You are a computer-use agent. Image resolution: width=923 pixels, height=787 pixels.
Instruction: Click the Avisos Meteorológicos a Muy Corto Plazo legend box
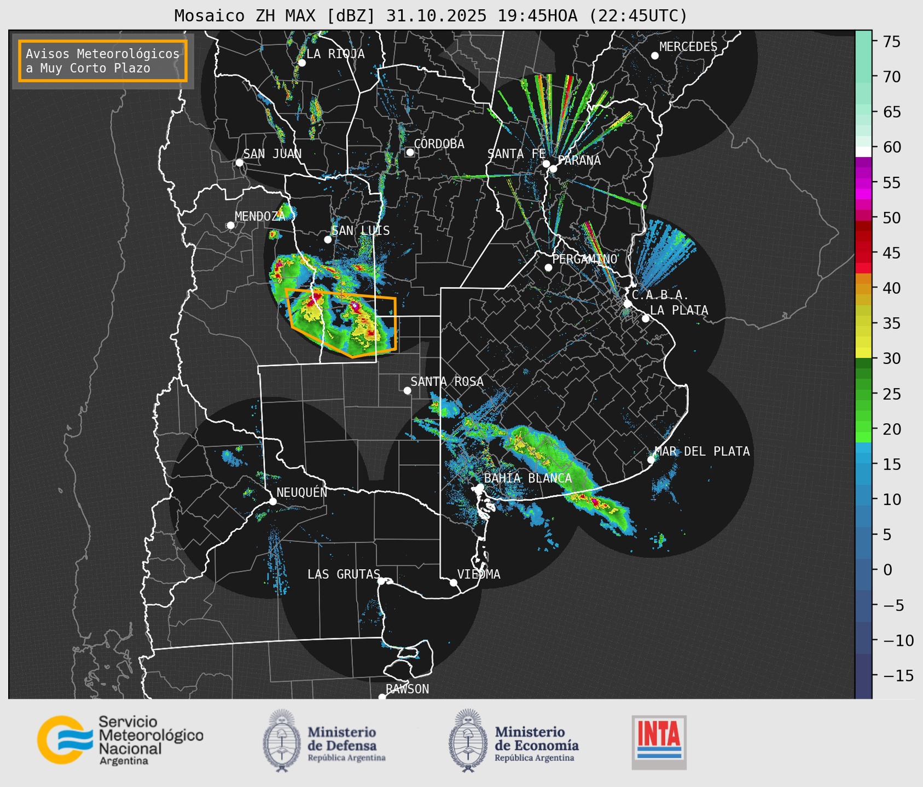coord(103,61)
